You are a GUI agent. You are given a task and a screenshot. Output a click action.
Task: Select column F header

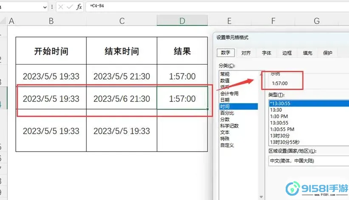(273, 21)
